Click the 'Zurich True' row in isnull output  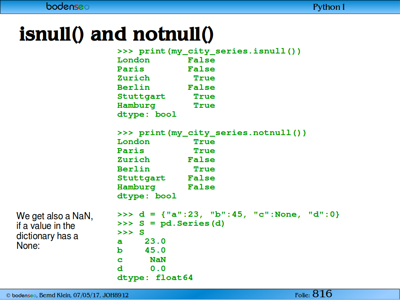(166, 78)
